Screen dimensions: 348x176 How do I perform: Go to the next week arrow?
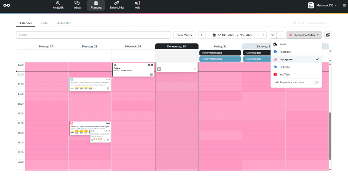coord(263,35)
